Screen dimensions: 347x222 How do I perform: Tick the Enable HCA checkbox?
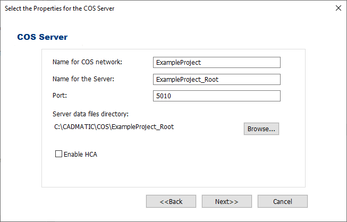click(58, 155)
